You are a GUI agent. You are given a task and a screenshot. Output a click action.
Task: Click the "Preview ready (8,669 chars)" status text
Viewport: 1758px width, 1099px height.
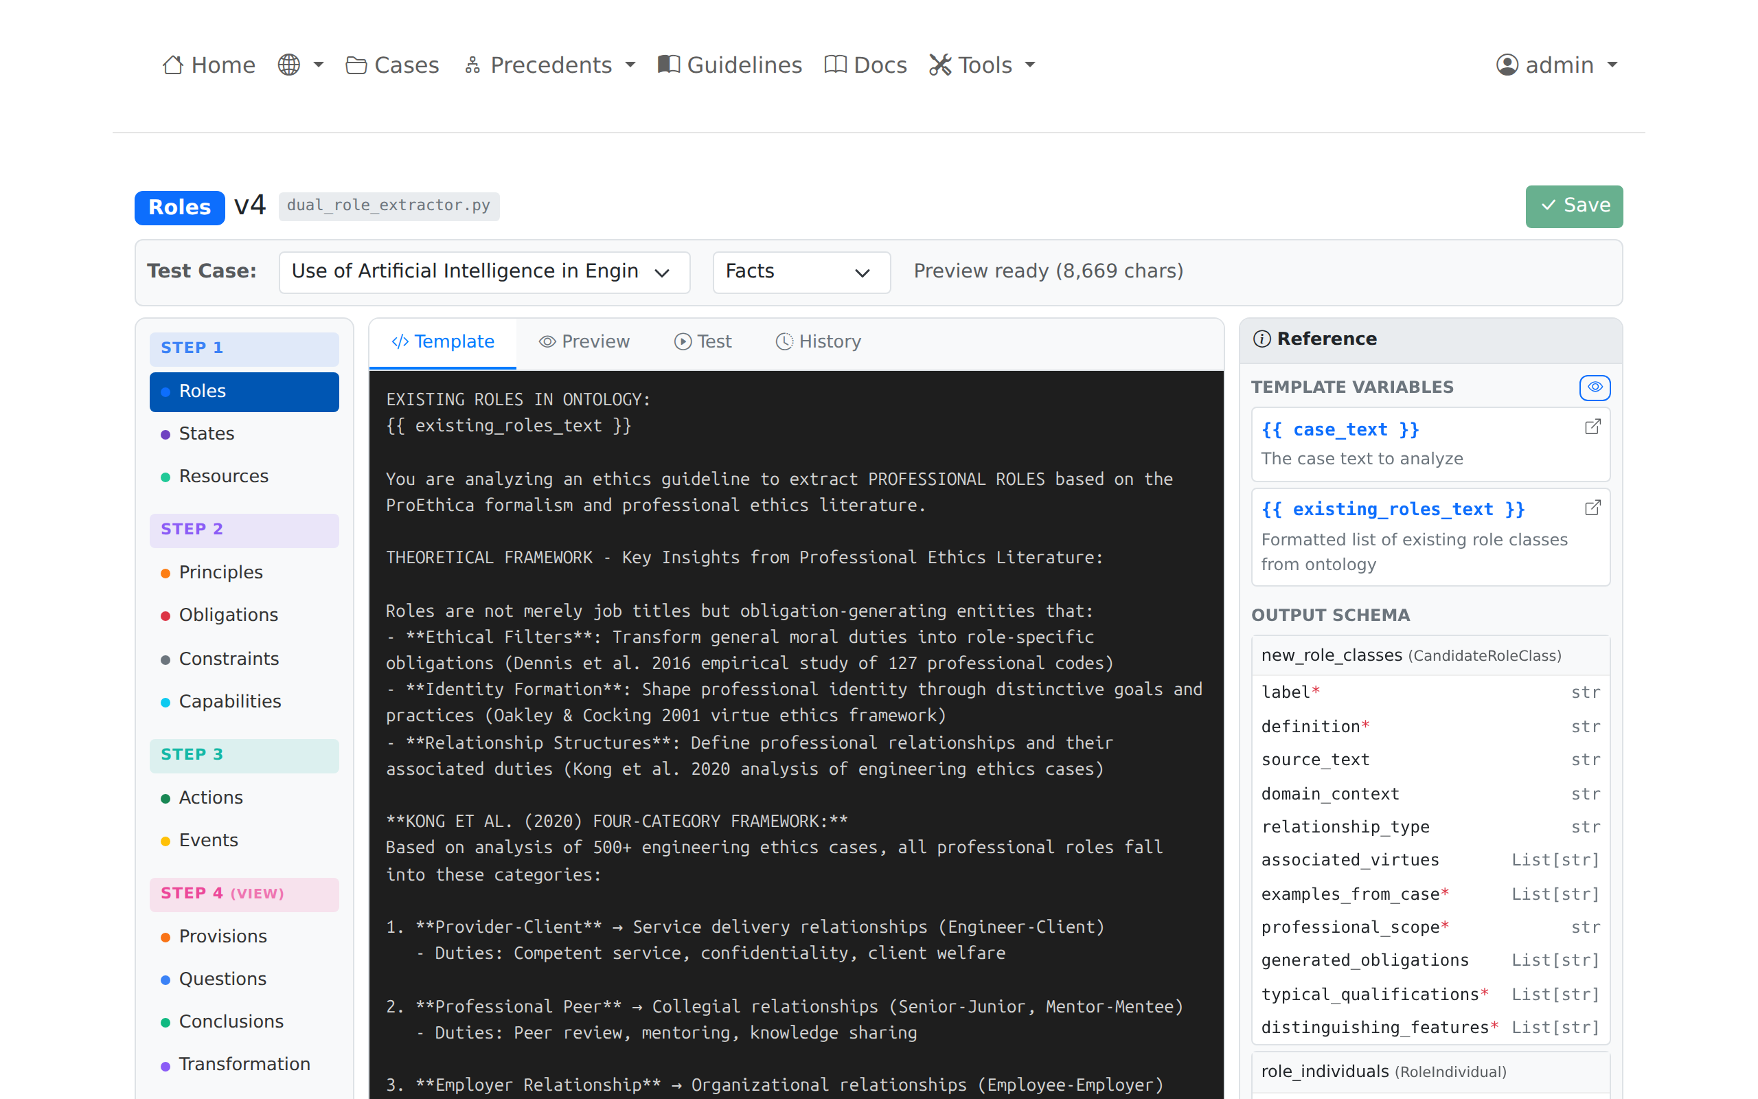point(1048,271)
